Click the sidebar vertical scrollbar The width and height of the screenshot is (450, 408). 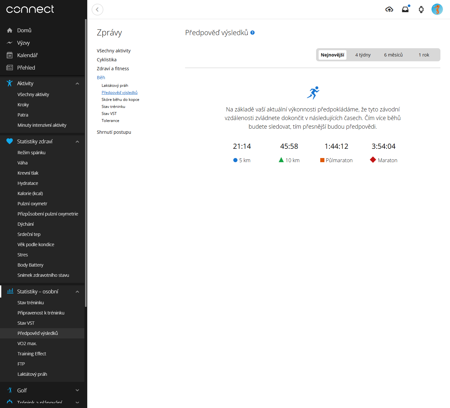point(86,160)
